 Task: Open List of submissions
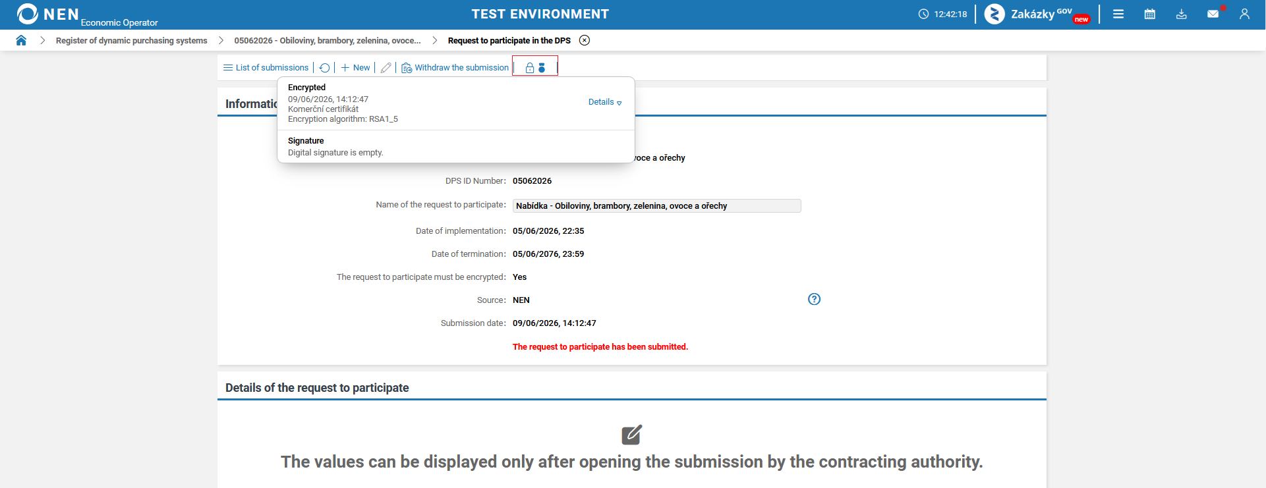pyautogui.click(x=266, y=67)
